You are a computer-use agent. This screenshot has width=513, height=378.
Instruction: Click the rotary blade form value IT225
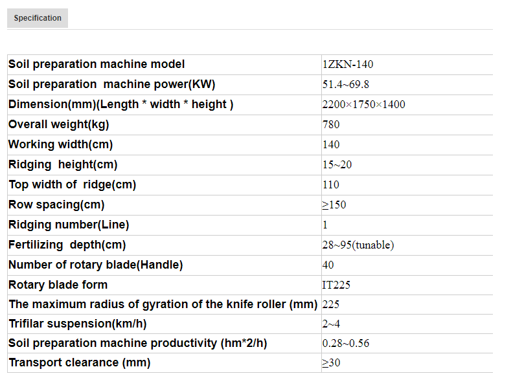(336, 285)
